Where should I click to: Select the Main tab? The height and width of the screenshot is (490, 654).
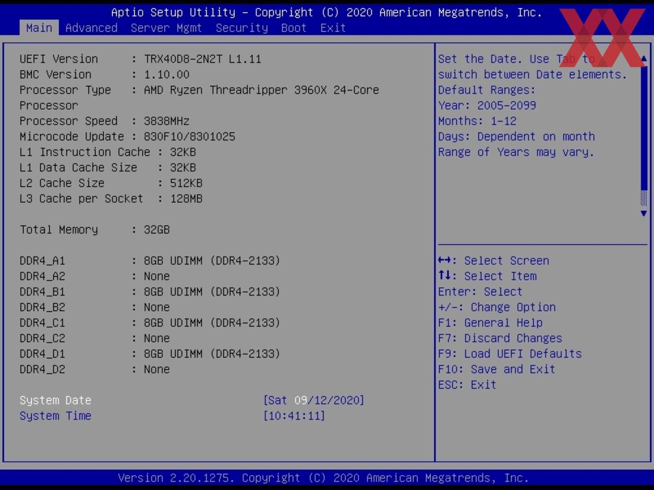pyautogui.click(x=39, y=28)
